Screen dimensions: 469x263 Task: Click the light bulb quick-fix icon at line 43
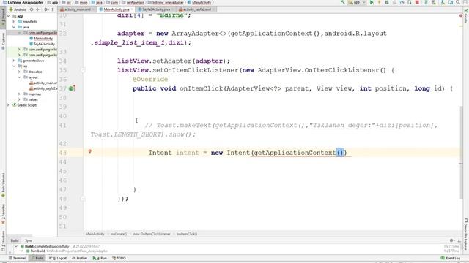[x=89, y=152]
